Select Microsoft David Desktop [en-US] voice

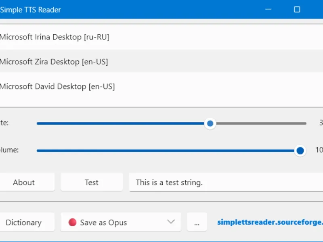[161, 86]
